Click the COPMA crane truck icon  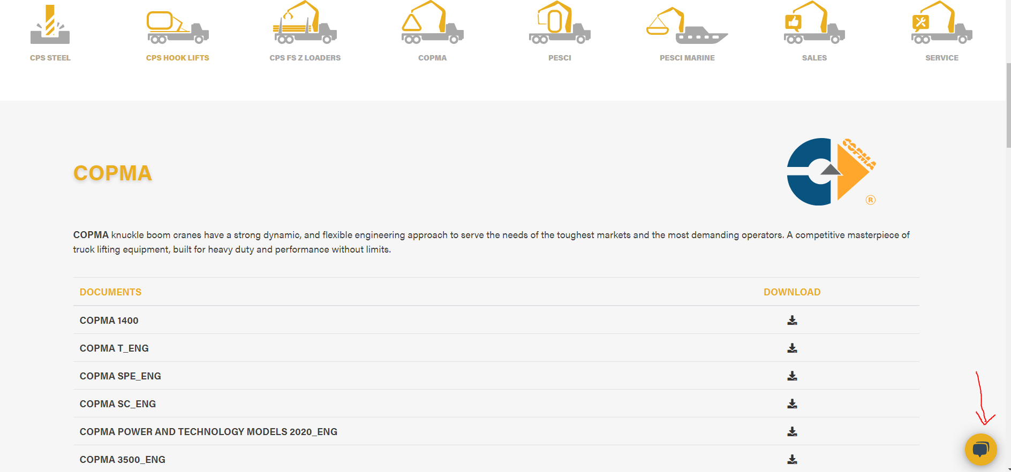432,22
